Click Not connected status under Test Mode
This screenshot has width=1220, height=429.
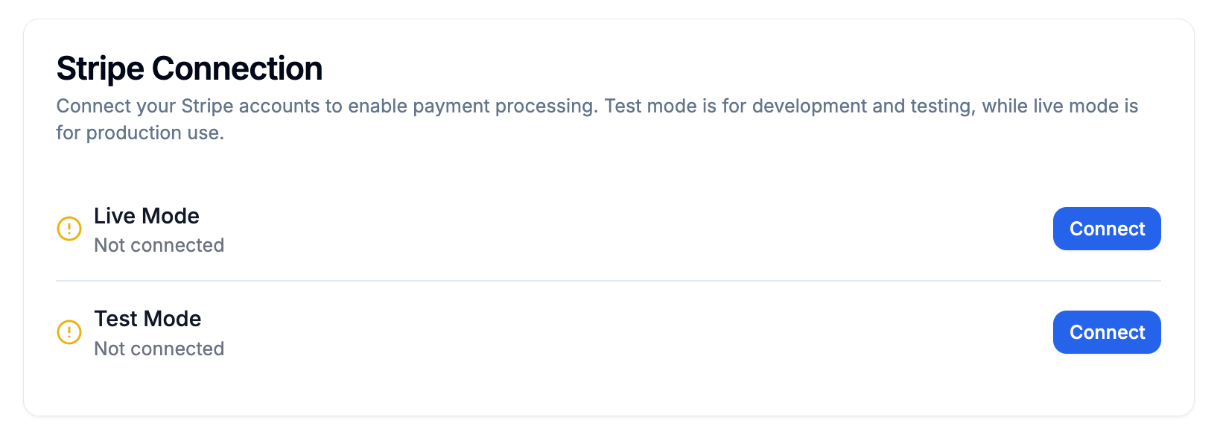tap(159, 349)
